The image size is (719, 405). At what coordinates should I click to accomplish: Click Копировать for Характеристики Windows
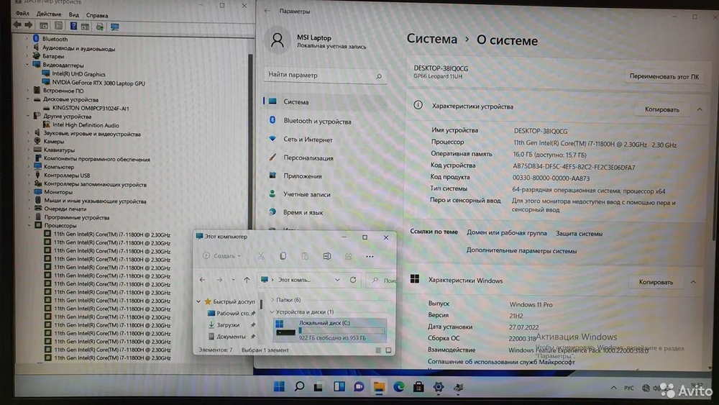(x=656, y=282)
